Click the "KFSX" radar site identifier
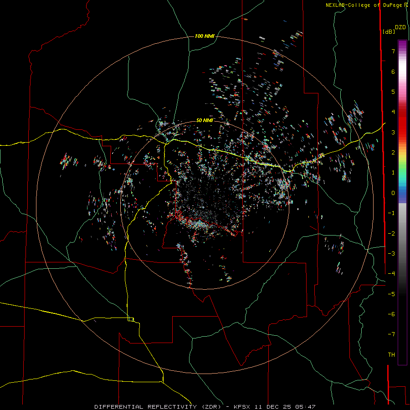This screenshot has width=410, height=410. point(242,407)
